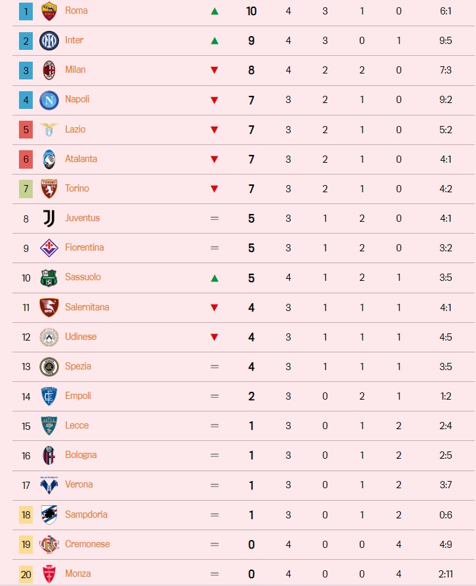Click the Napoli club crest
The image size is (476, 586).
(49, 99)
